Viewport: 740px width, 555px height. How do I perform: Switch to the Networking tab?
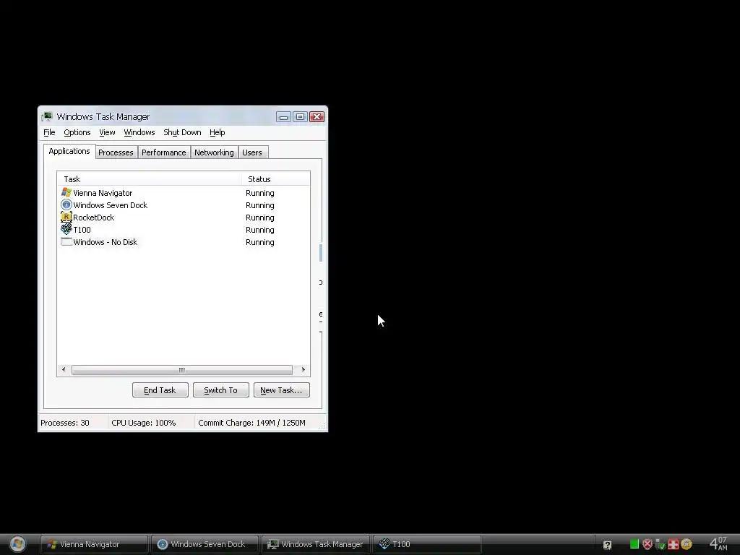tap(214, 152)
